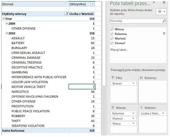
Task: Click the Wiersze area header icon
Action: click(113, 108)
